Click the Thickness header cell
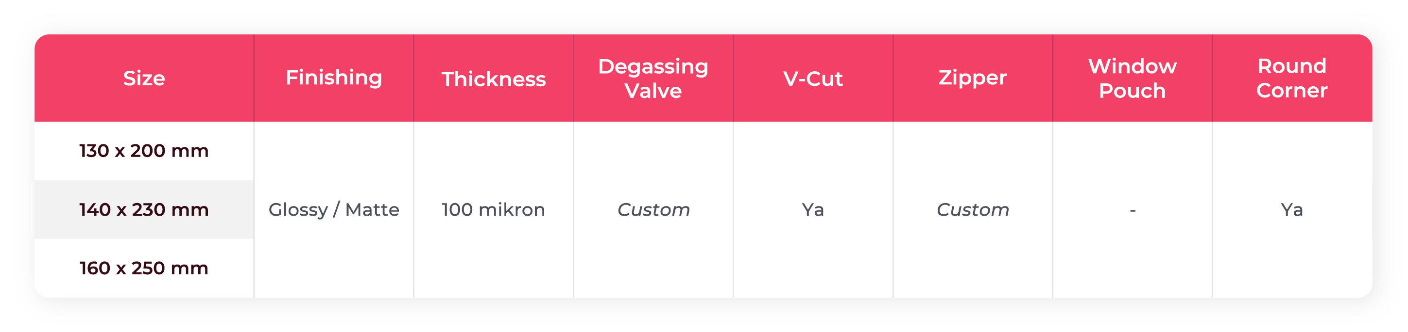Viewport: 1408px width, 332px height. (493, 79)
